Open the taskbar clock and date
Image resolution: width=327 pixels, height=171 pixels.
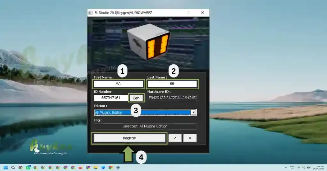pos(318,168)
